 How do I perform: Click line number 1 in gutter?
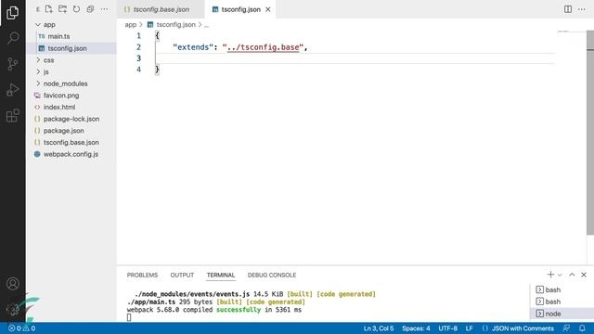[x=138, y=36]
